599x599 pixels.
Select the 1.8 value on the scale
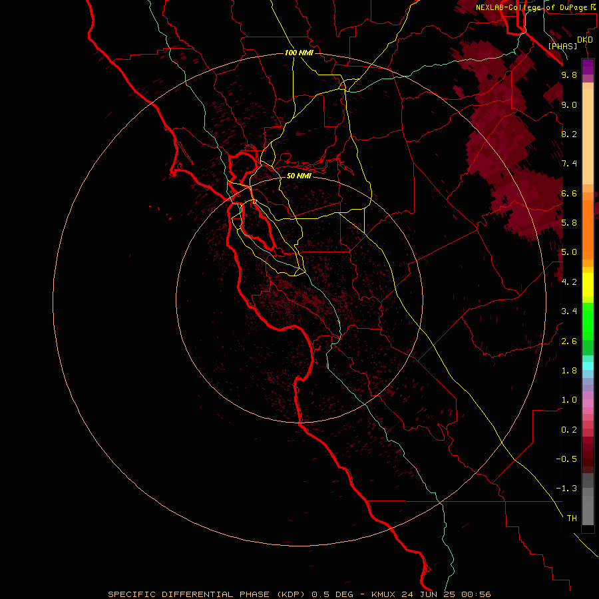(569, 371)
